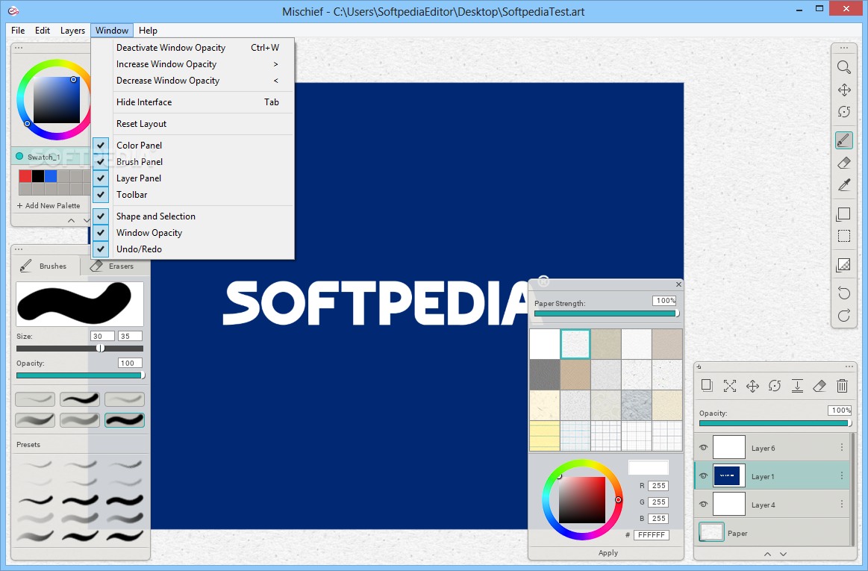Click the small pin icon atop Layer panel
This screenshot has height=571, width=868.
[x=699, y=366]
